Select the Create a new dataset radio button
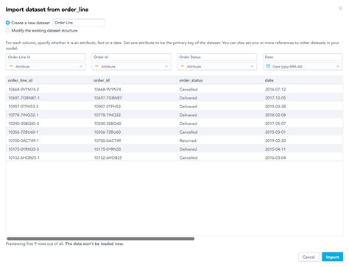The height and width of the screenshot is (267, 349). tap(7, 23)
